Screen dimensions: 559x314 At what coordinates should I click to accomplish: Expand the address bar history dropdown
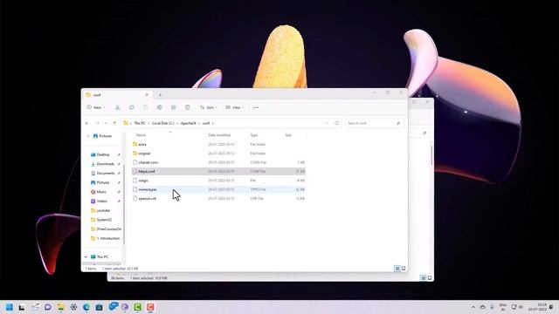(x=327, y=123)
